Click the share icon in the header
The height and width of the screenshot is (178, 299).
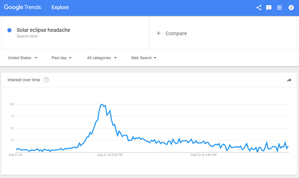point(259,8)
